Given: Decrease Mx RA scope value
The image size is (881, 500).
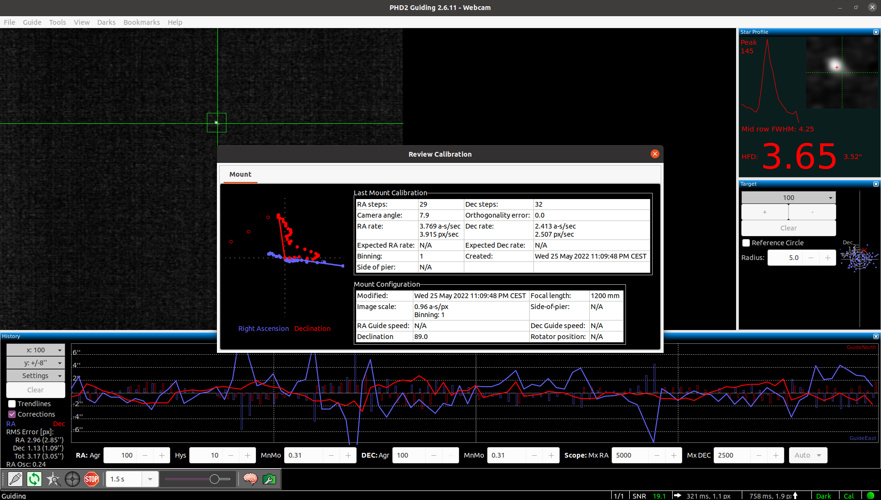Looking at the screenshot, I should click(x=657, y=455).
